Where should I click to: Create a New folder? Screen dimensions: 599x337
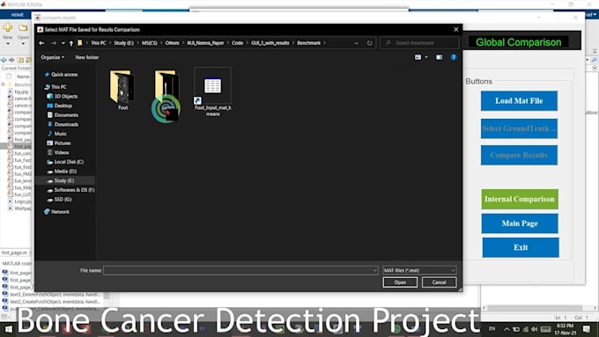tap(87, 57)
